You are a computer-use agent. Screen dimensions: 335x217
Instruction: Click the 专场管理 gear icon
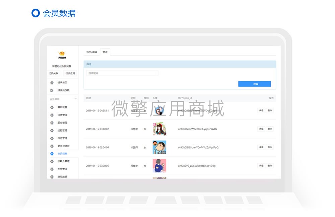[x=52, y=169]
